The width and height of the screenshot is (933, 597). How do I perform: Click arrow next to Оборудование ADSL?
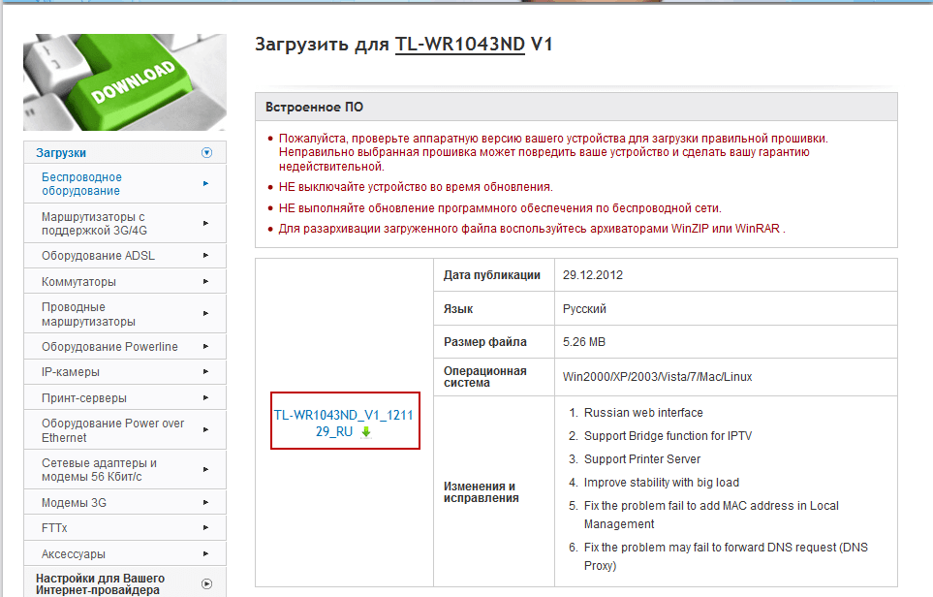tap(205, 256)
